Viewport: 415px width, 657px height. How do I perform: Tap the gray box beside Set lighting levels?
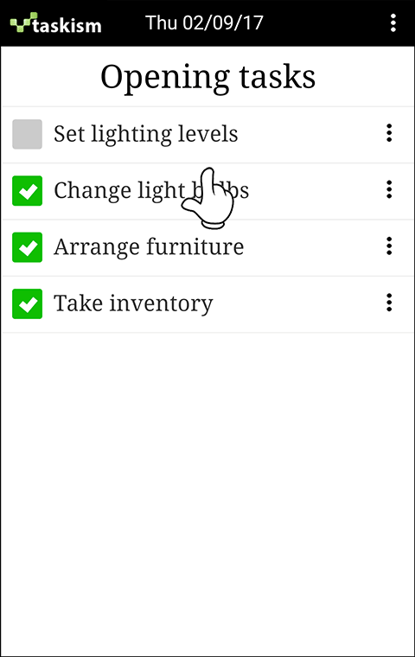pos(28,134)
